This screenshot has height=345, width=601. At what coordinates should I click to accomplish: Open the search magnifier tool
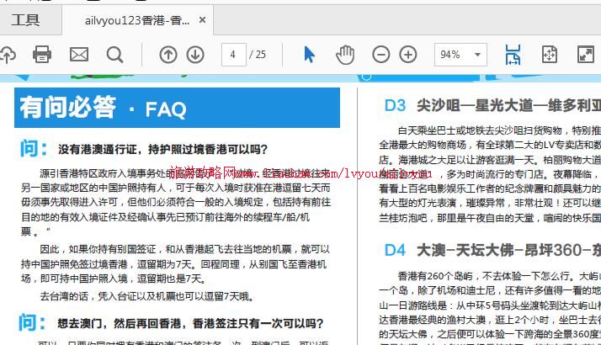coord(114,55)
